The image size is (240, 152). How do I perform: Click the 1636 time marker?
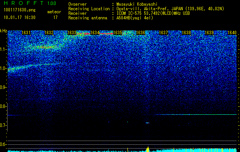(140, 33)
